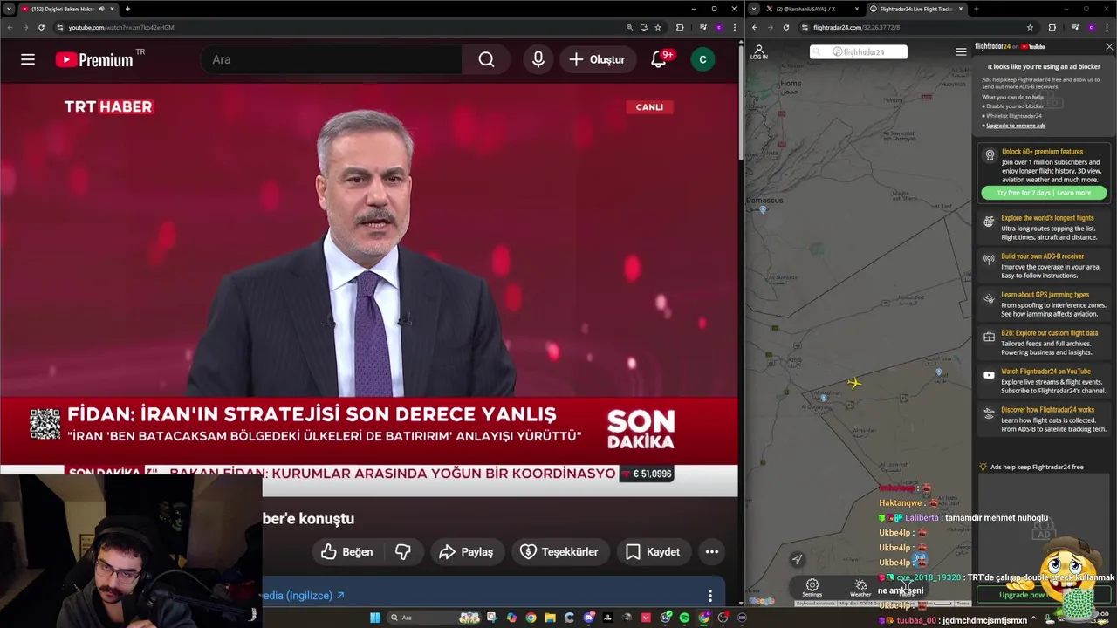Viewport: 1117px width, 628px height.
Task: Click 'Upgrade to remove ads' link
Action: pyautogui.click(x=1016, y=126)
